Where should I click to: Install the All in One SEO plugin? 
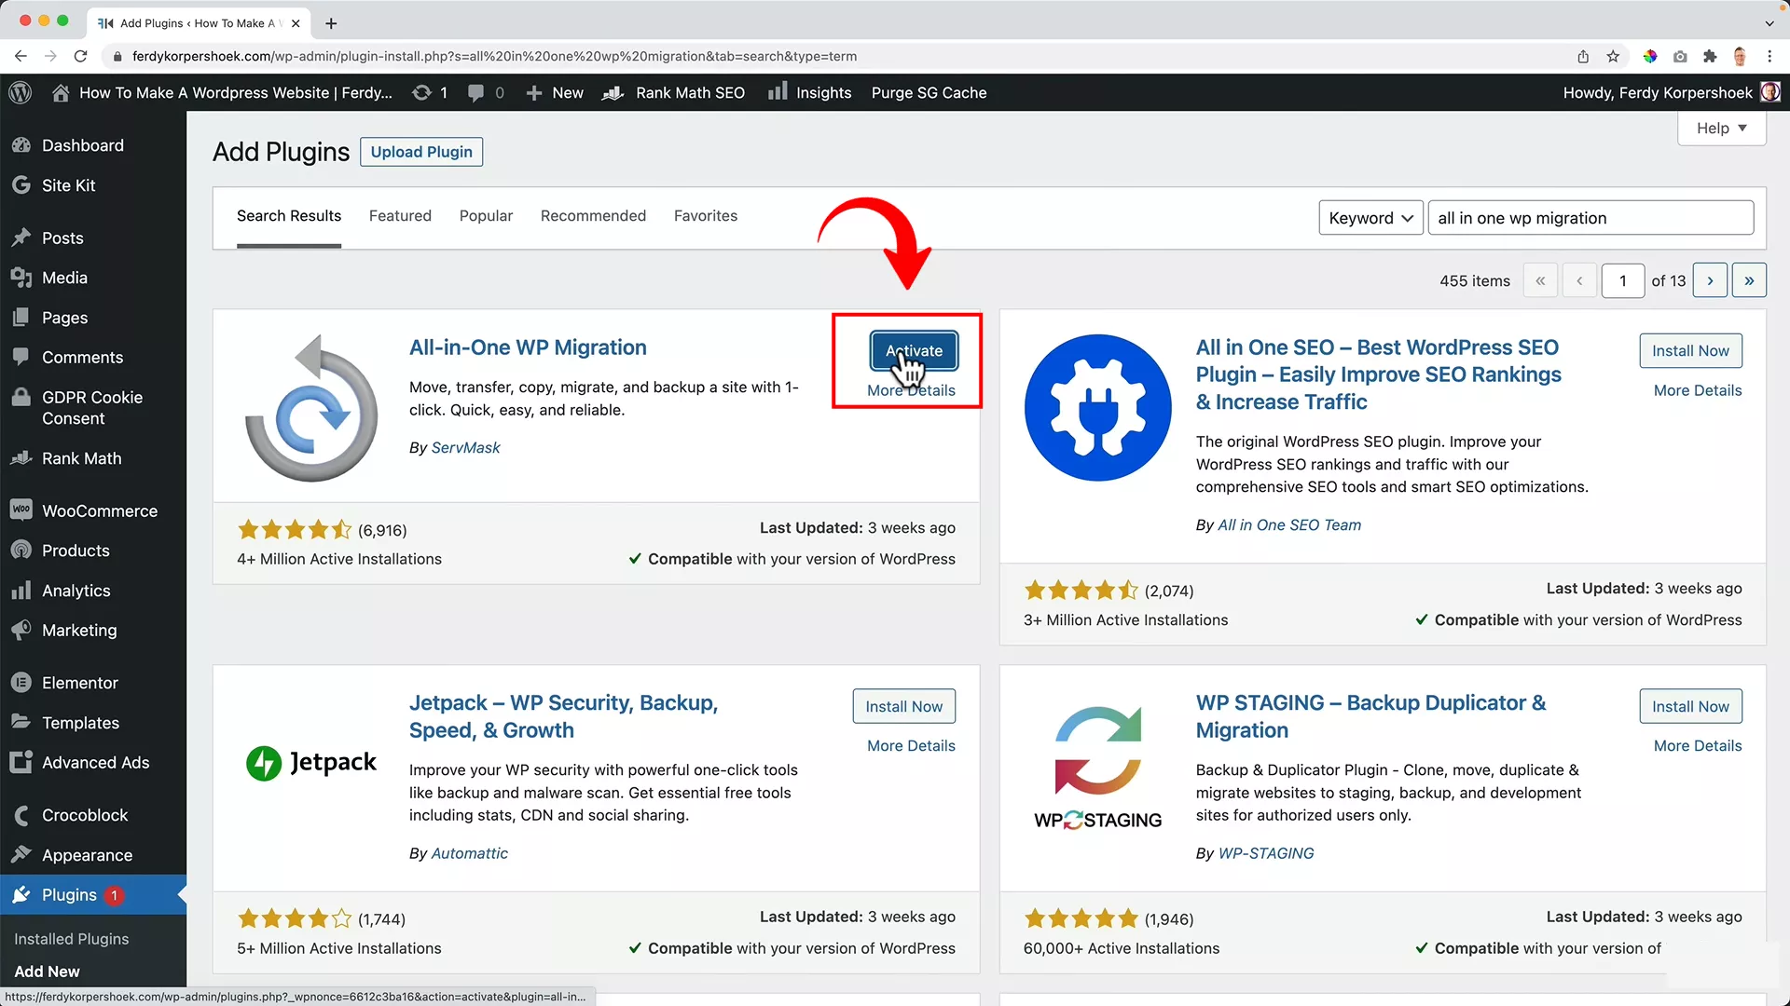coord(1690,351)
